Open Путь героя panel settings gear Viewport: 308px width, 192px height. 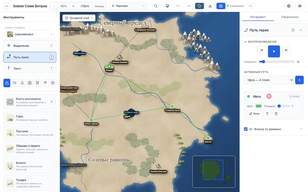(293, 30)
